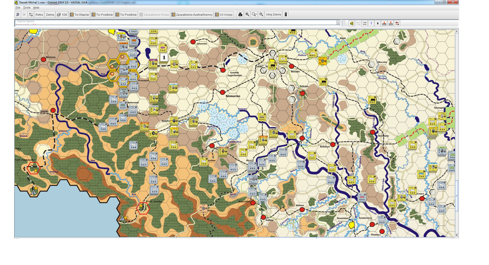
Task: Click the blue exclamation mark icon
Action: point(371,23)
